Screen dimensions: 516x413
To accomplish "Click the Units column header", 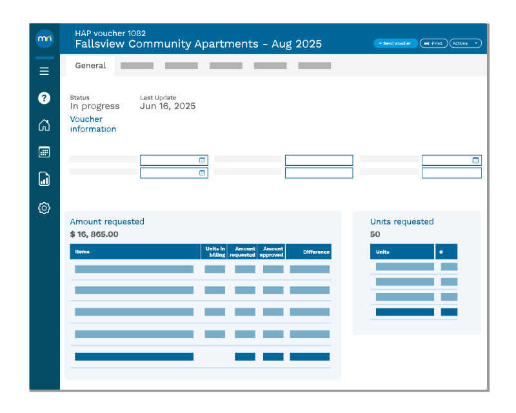I will pos(401,252).
